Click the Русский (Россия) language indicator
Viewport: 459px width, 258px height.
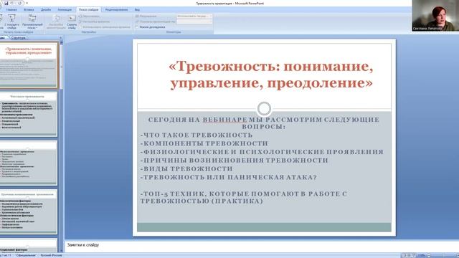51,255
